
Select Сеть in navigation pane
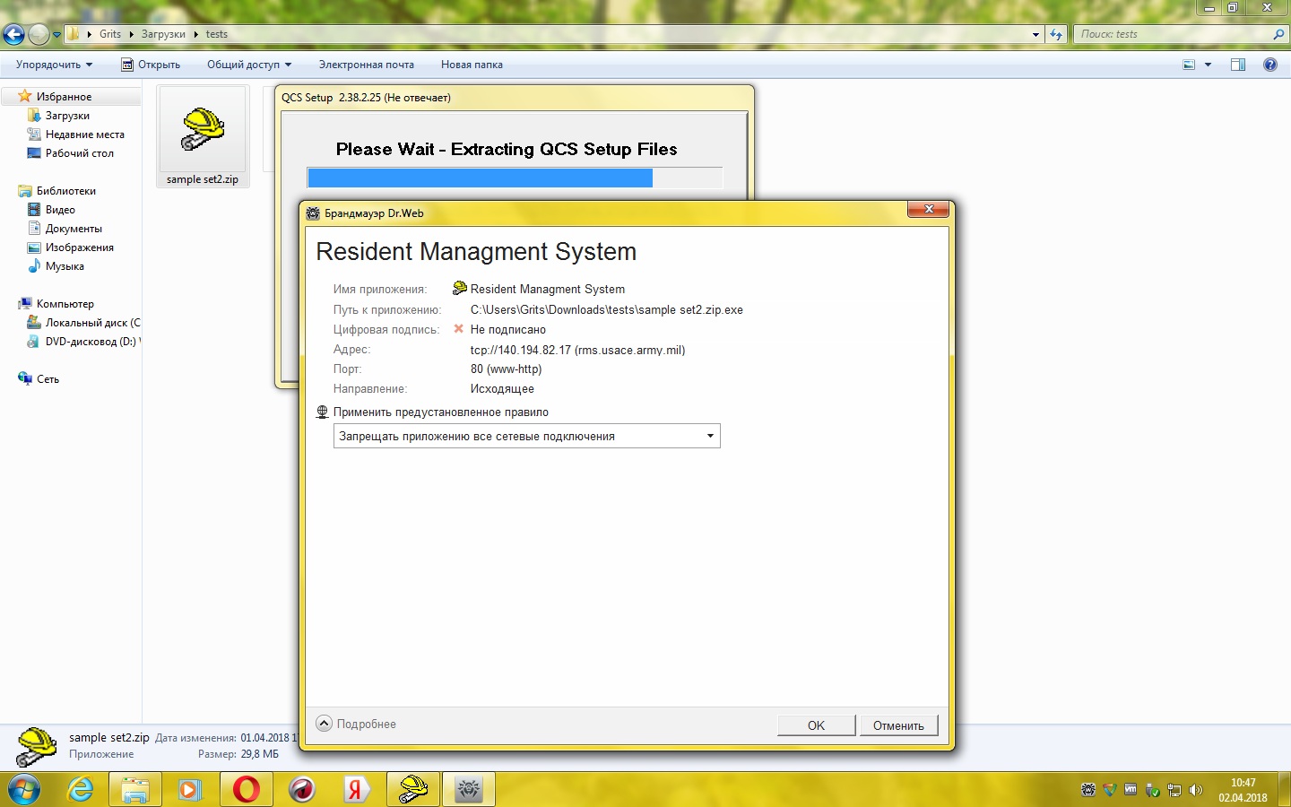[48, 379]
